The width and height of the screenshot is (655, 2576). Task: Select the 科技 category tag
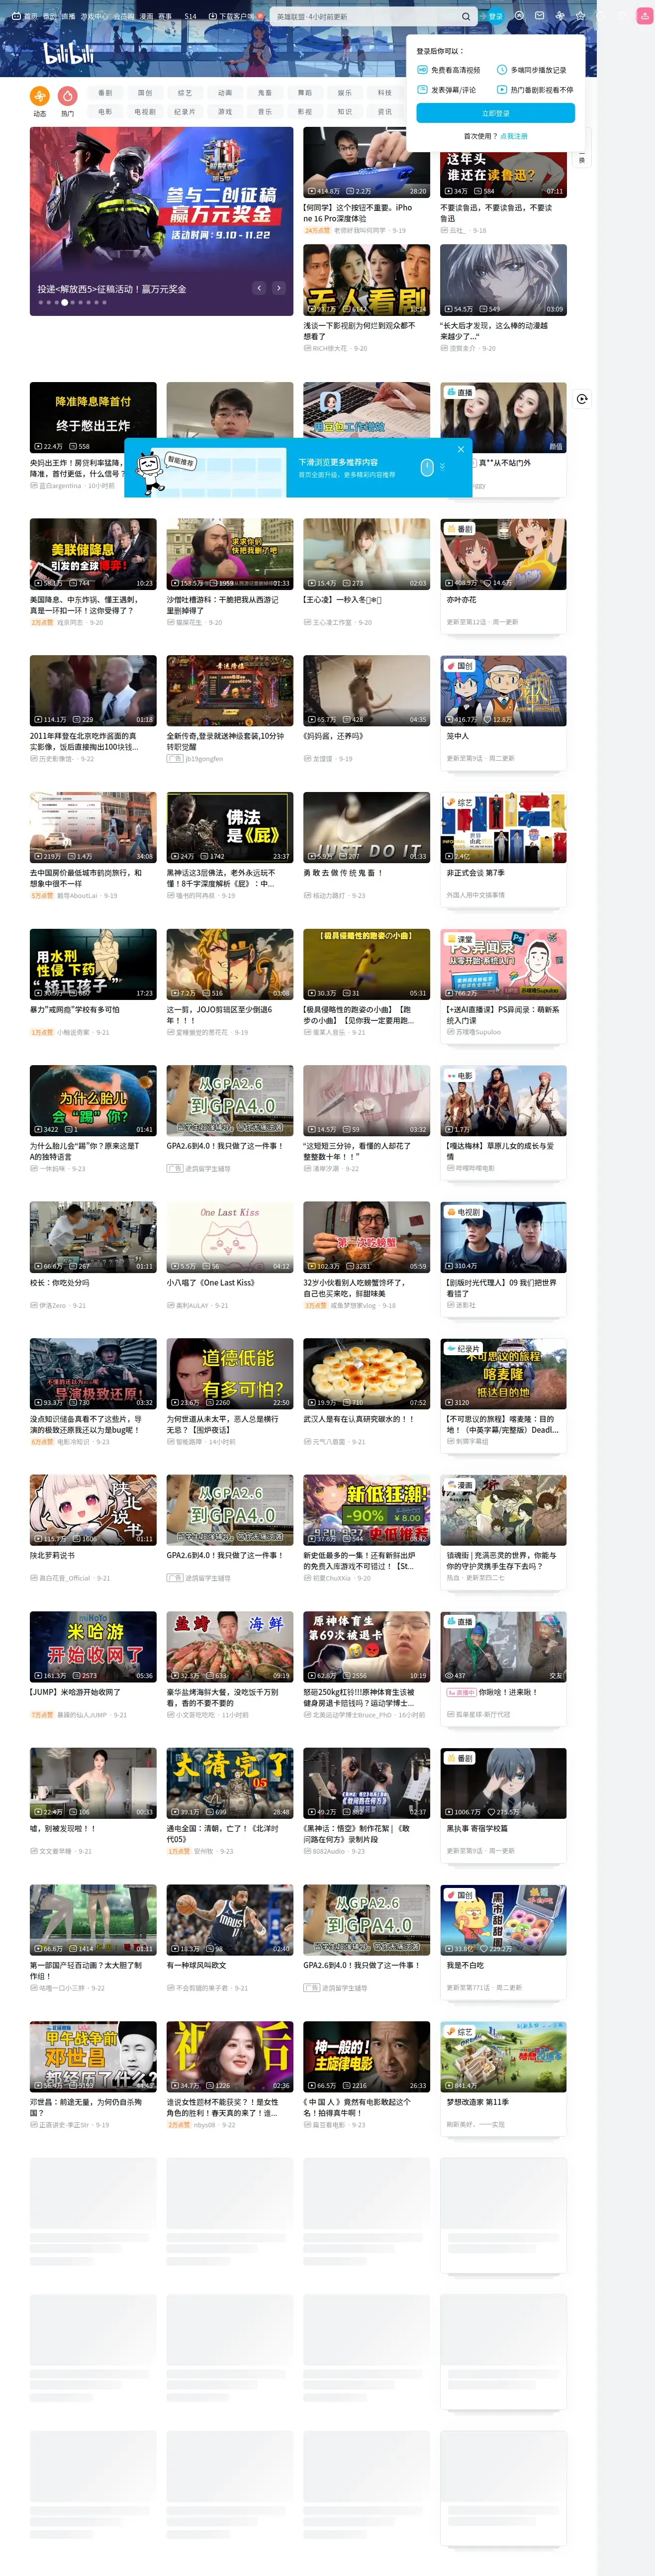[385, 93]
